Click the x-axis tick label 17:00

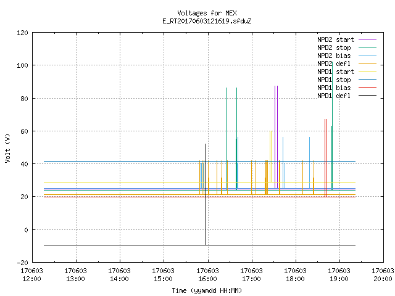(251, 279)
